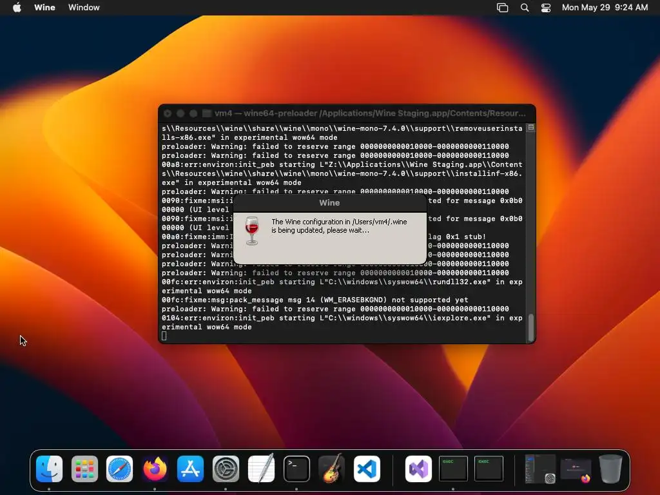Restore the minimized Firefox window thumbnail
This screenshot has height=495, width=660.
[576, 470]
